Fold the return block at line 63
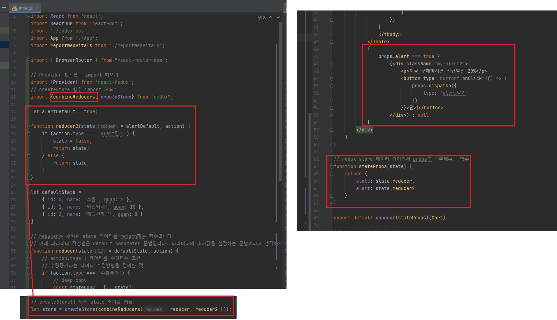557x320 pixels. click(x=332, y=174)
